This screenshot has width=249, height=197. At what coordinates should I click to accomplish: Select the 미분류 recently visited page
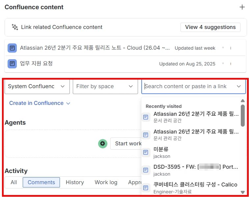(x=191, y=152)
